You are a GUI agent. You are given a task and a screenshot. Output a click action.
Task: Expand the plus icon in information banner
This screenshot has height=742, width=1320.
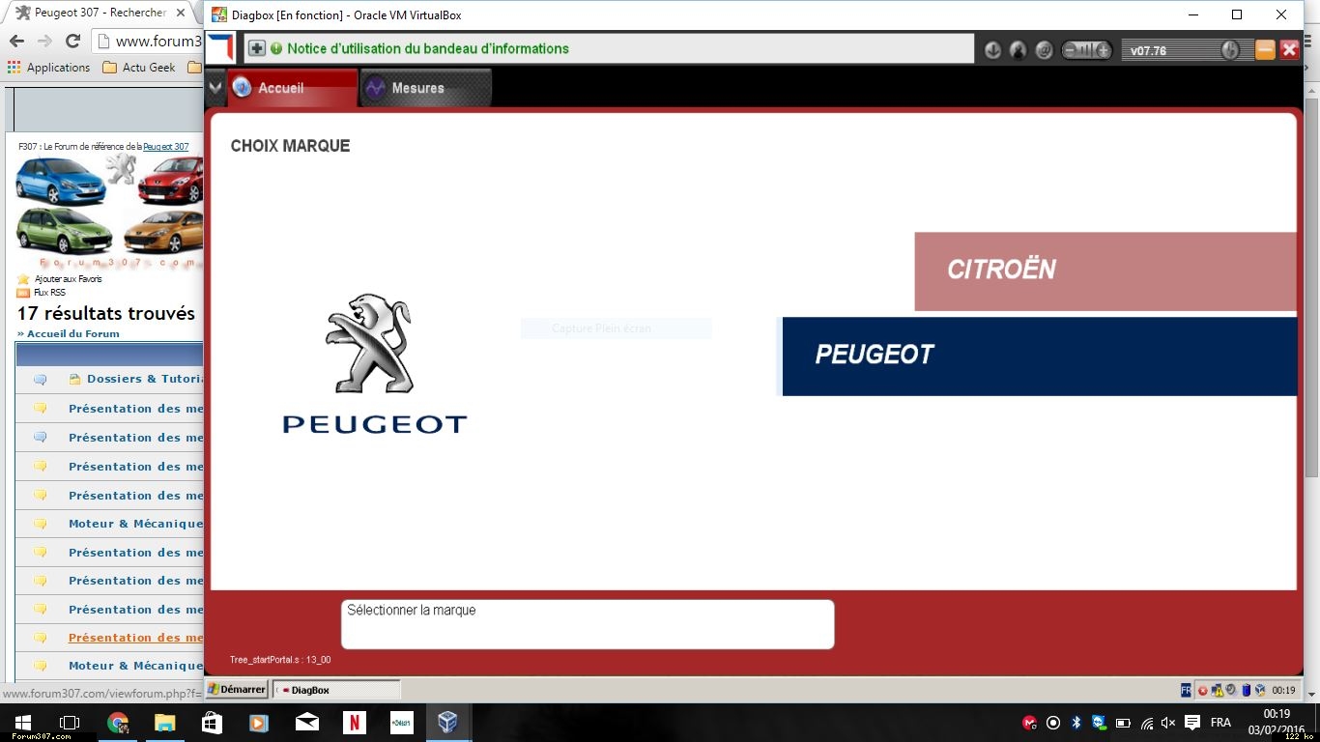[256, 48]
